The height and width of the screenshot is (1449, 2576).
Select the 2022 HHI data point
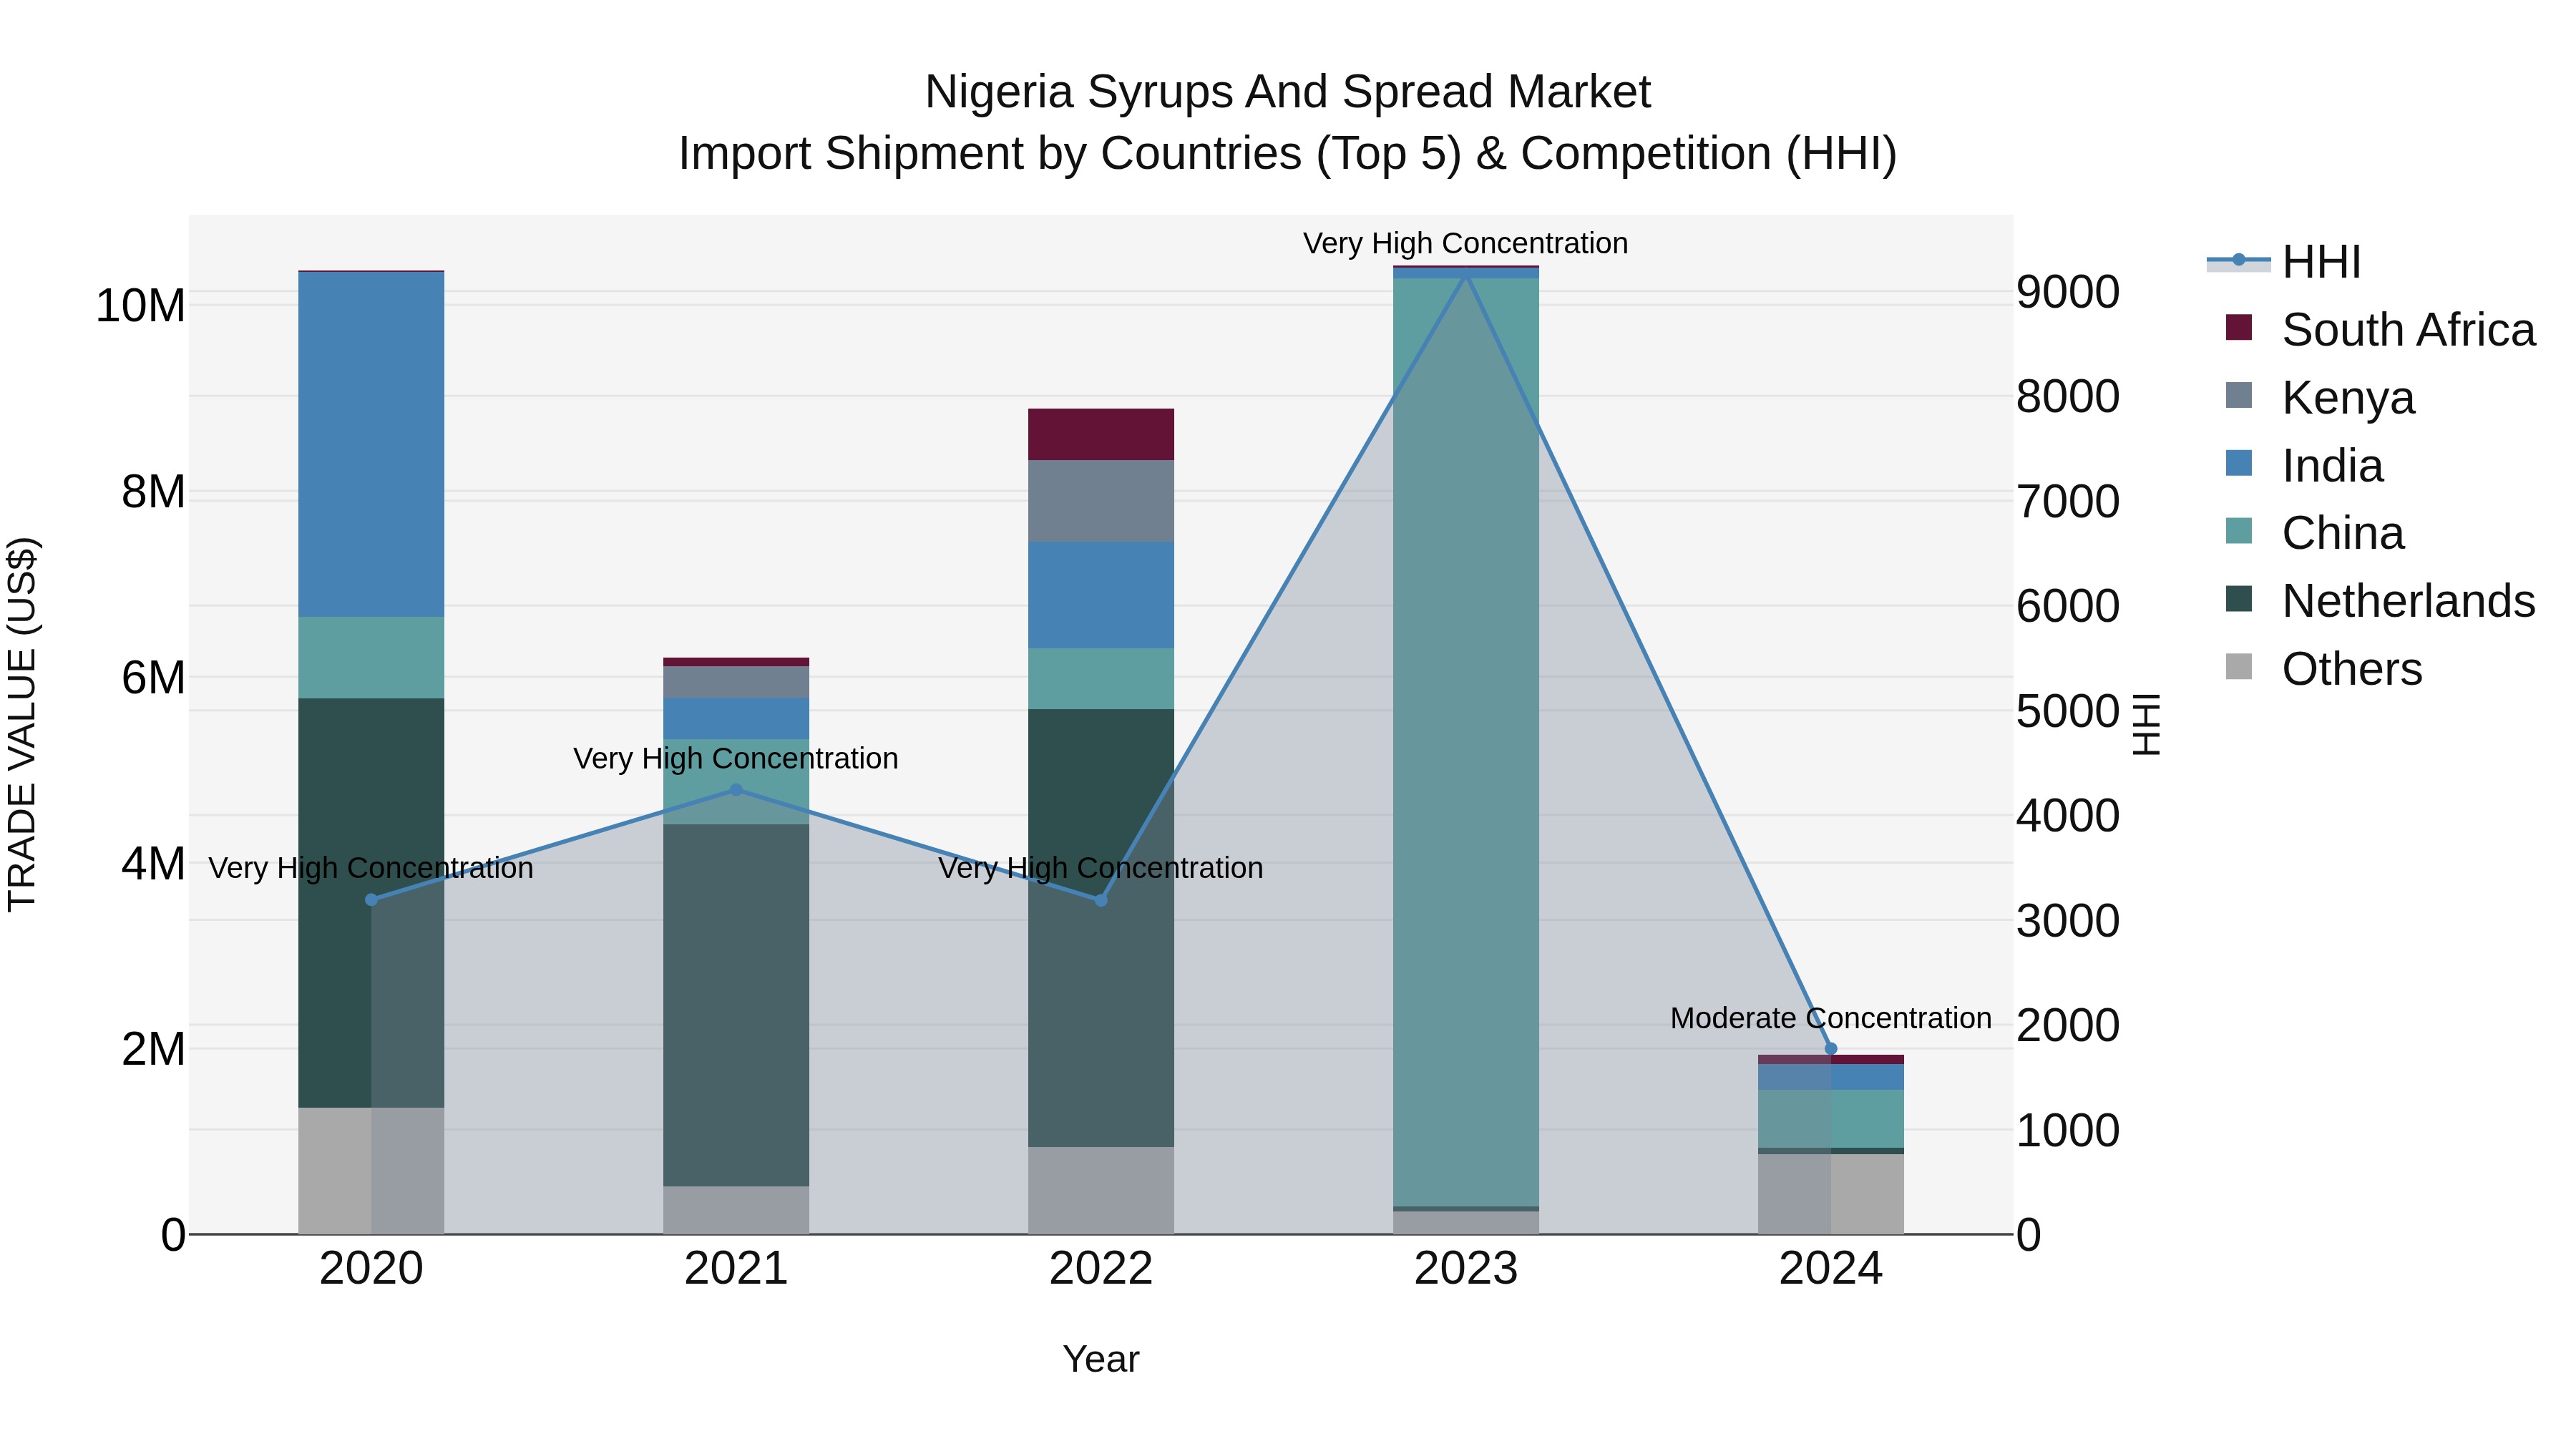1101,900
